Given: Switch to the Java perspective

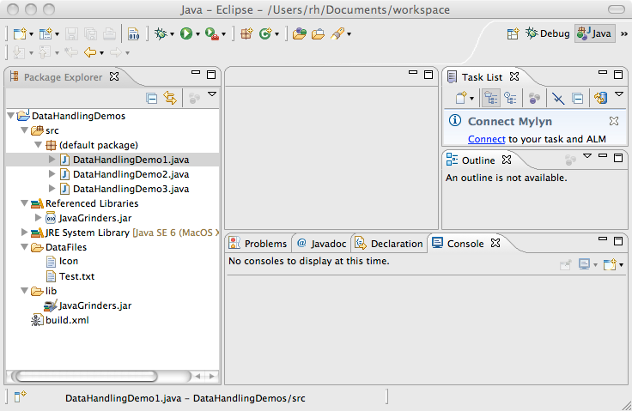Looking at the screenshot, I should click(594, 33).
